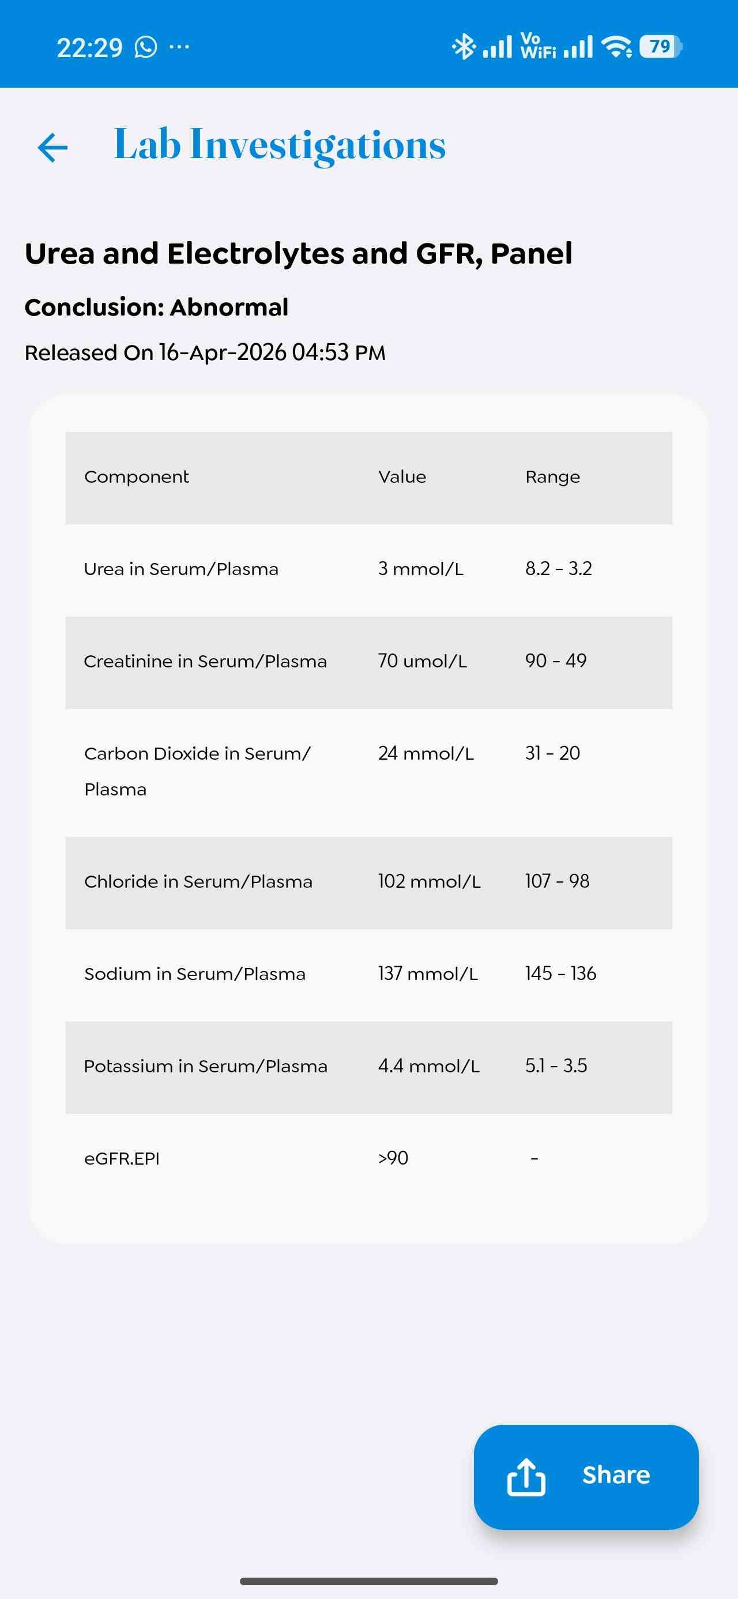Tap the Bluetooth status icon

coord(463,47)
